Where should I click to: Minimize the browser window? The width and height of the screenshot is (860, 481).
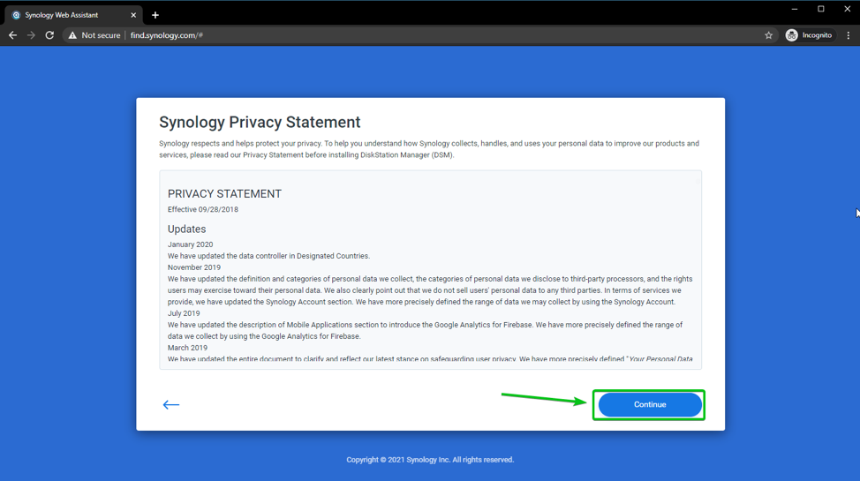point(795,9)
